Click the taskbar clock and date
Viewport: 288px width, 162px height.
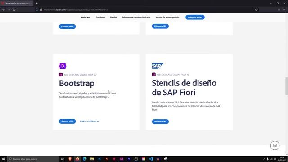coord(282,159)
